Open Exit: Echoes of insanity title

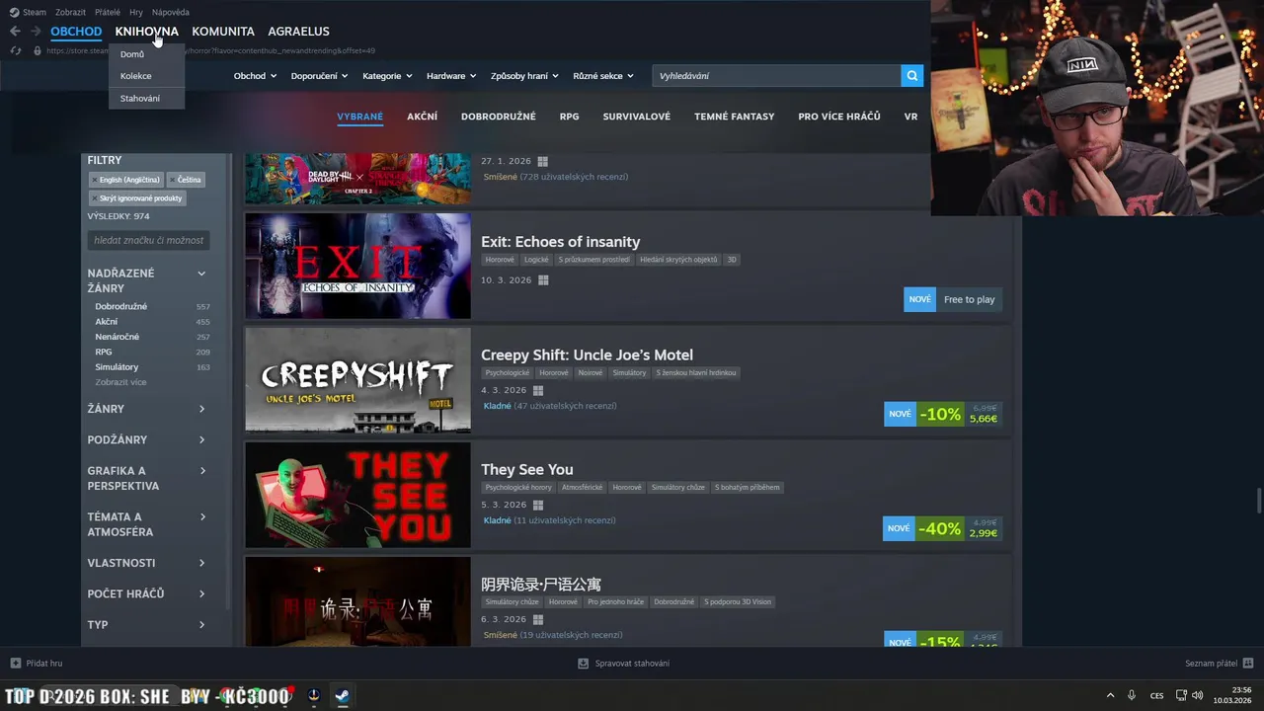coord(560,242)
